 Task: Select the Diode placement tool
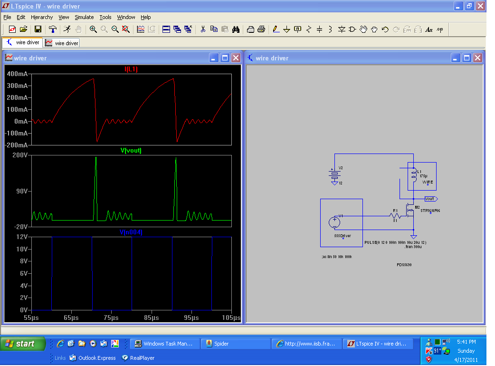[x=342, y=29]
